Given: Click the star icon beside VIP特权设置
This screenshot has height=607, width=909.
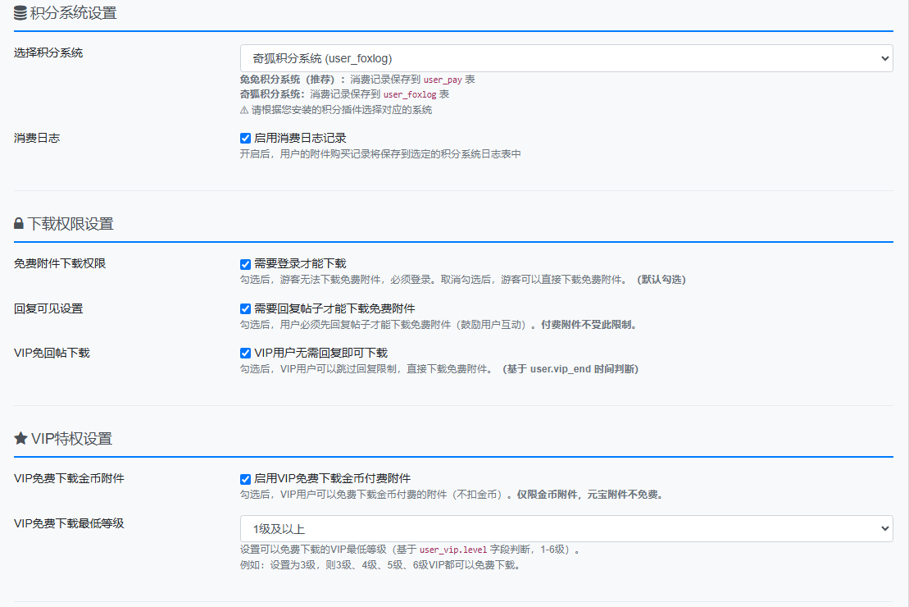Looking at the screenshot, I should pyautogui.click(x=20, y=439).
